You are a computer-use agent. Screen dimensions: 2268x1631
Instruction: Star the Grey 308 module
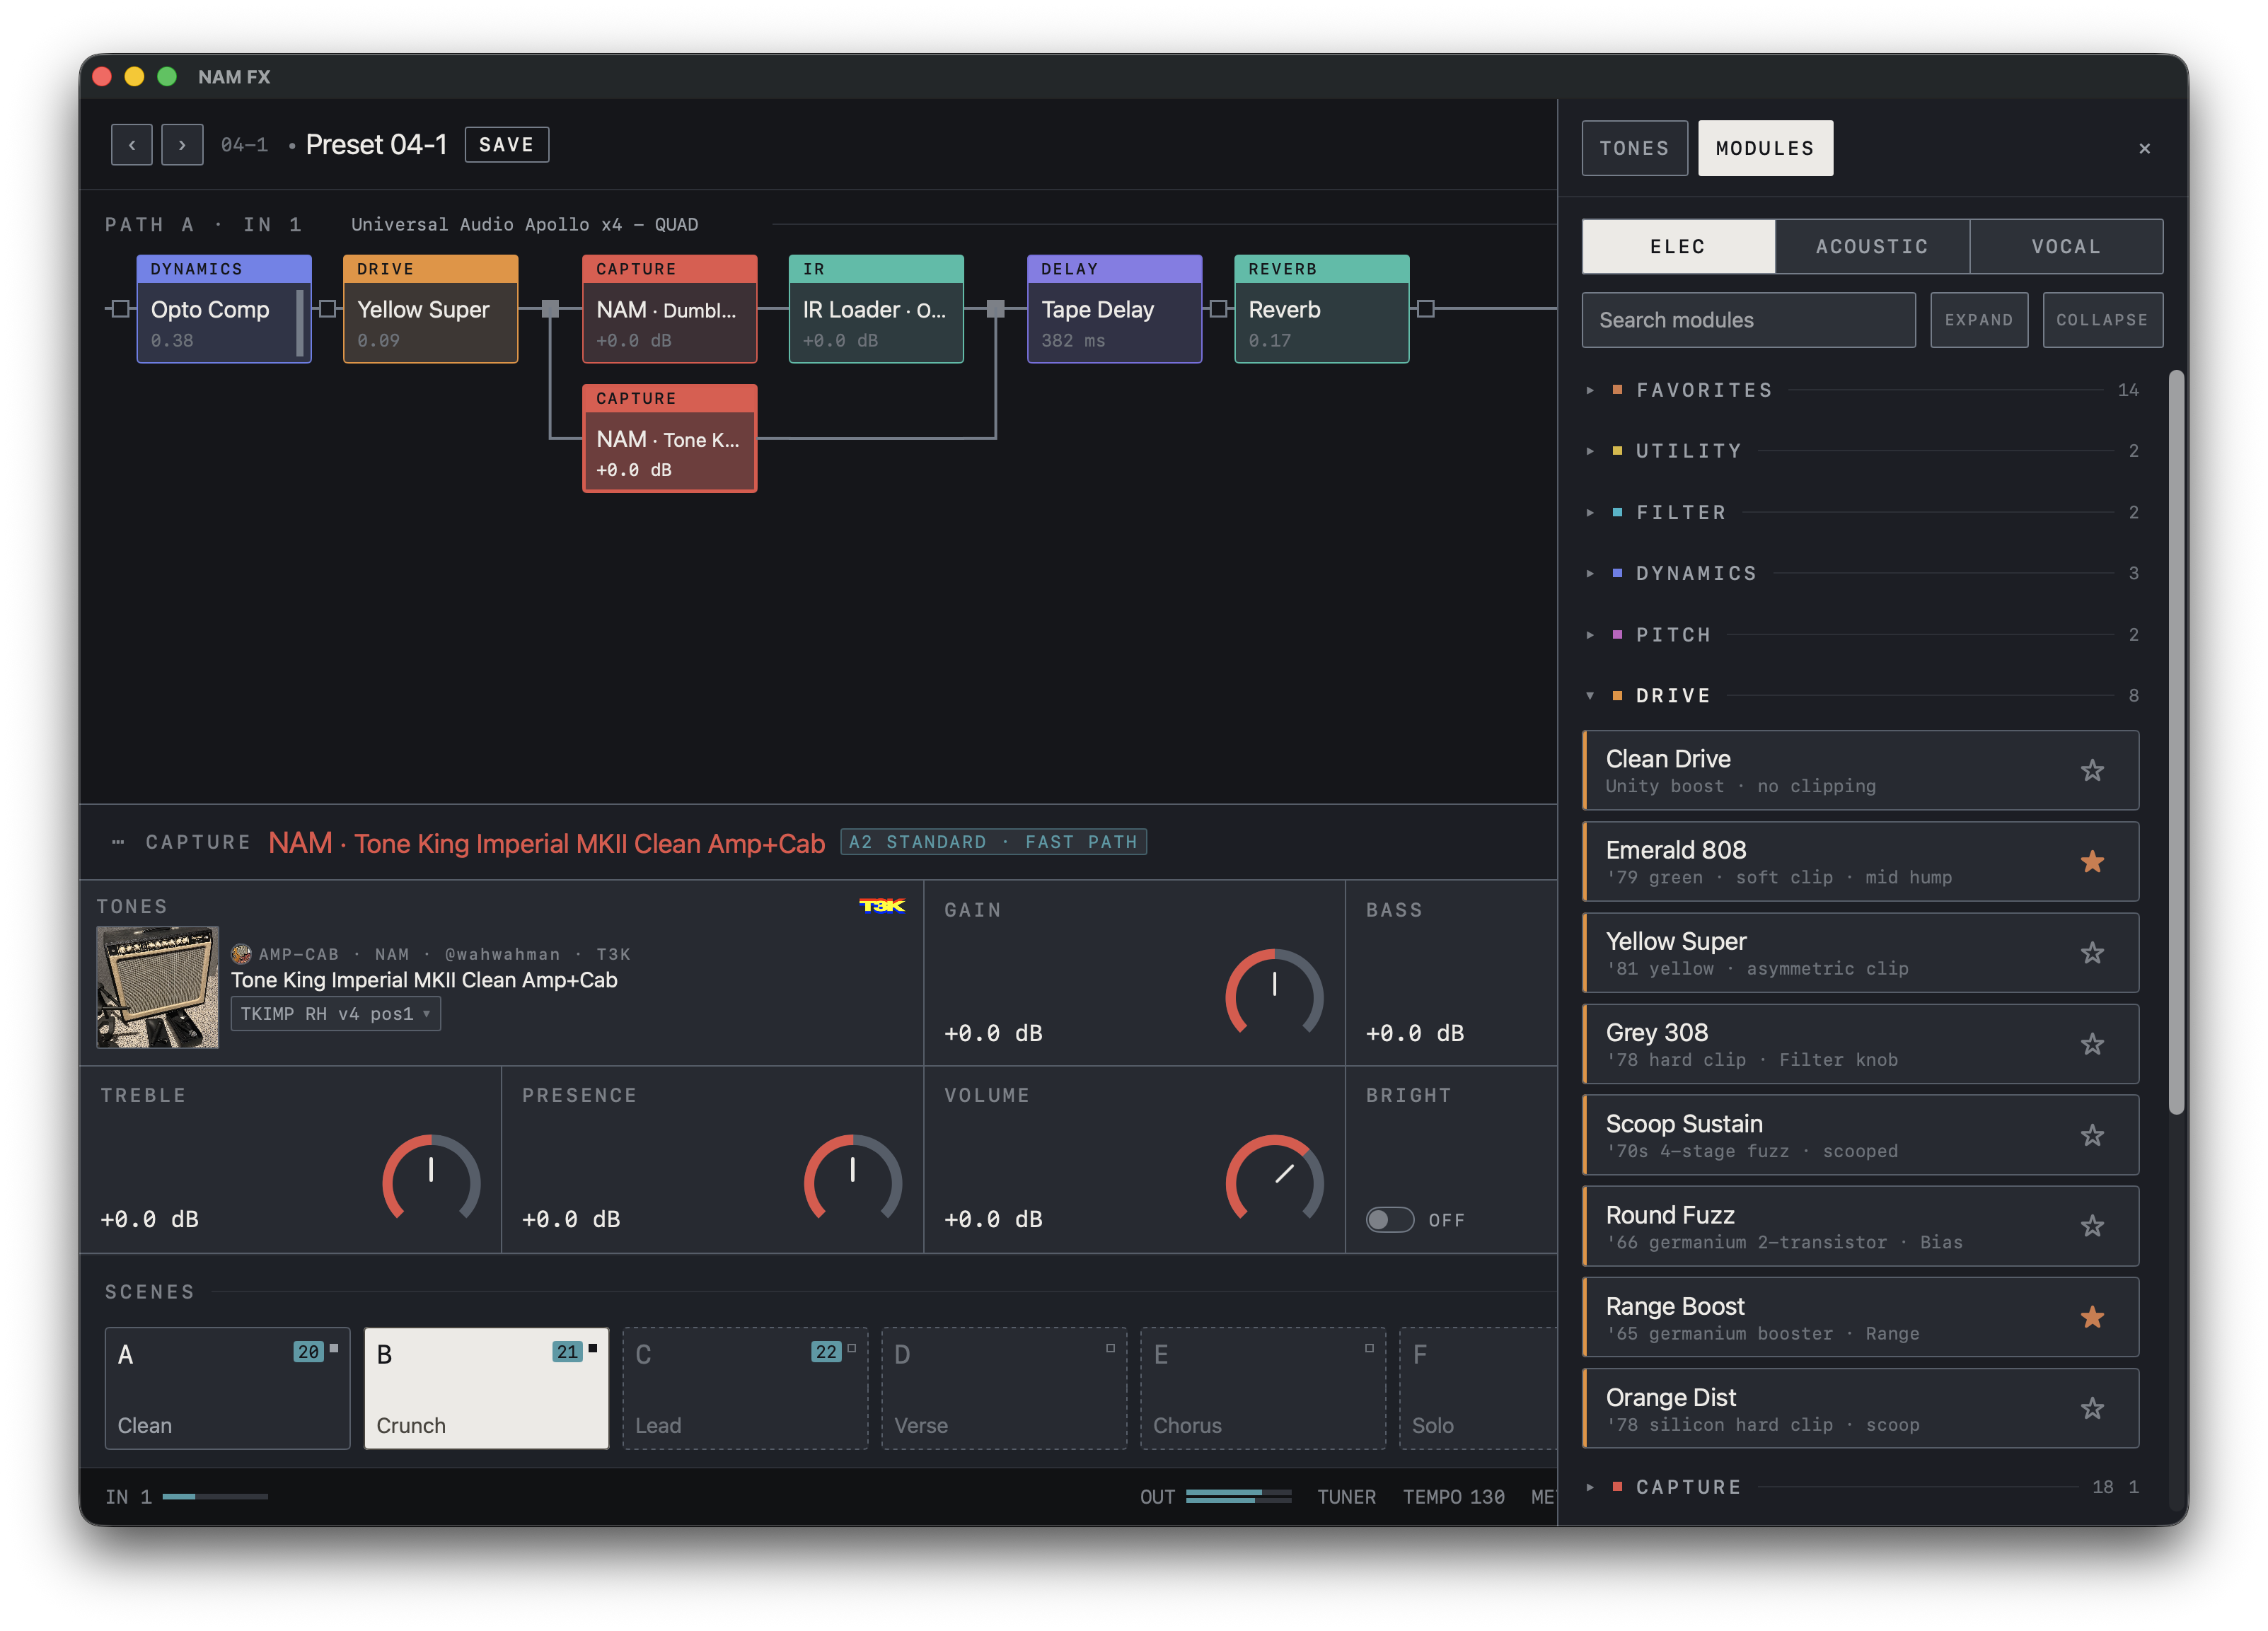2091,1045
